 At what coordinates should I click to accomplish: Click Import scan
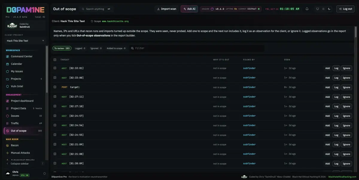tap(167, 9)
